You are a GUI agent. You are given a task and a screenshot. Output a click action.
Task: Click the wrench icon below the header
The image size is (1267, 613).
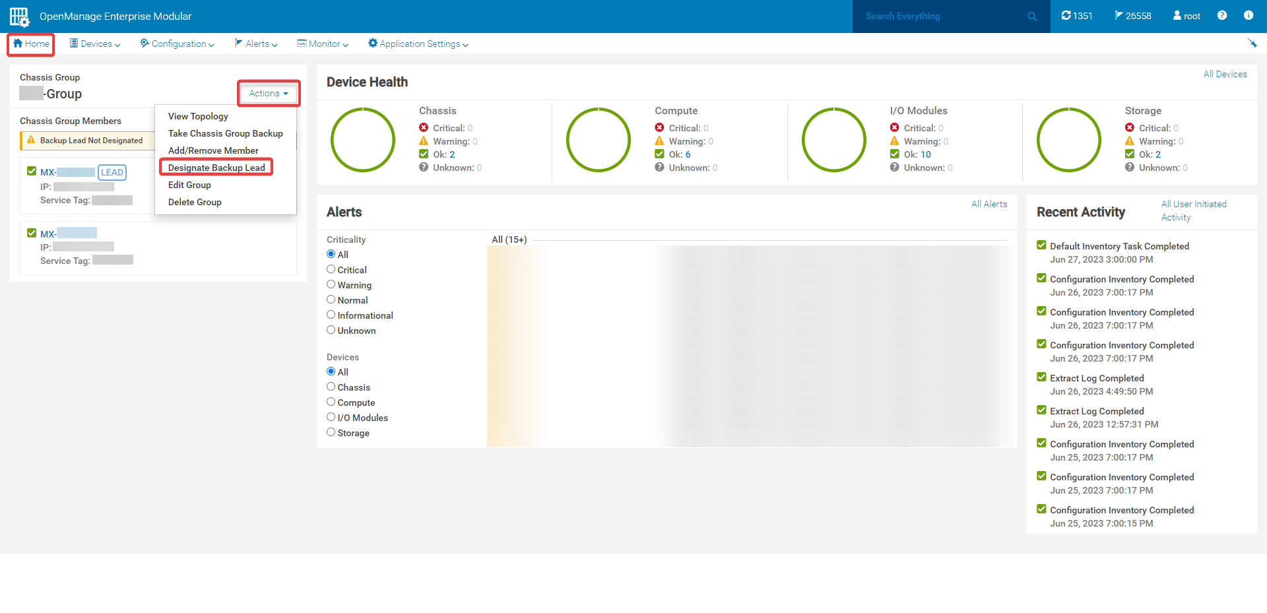click(x=1253, y=43)
